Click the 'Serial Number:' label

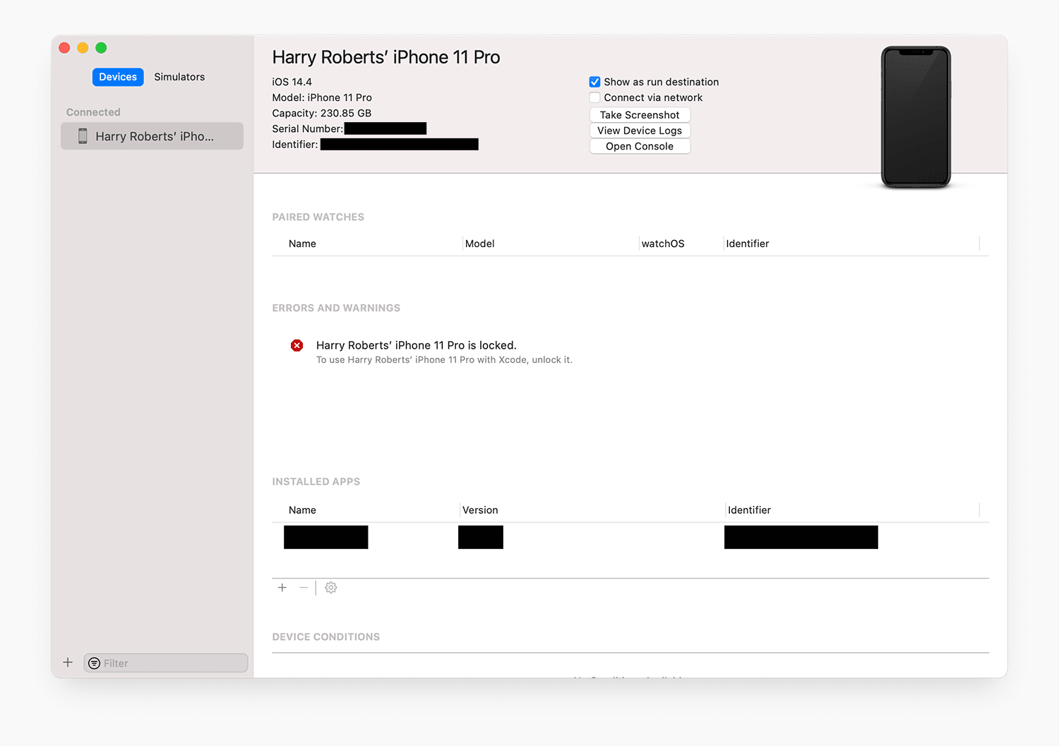[x=307, y=128]
